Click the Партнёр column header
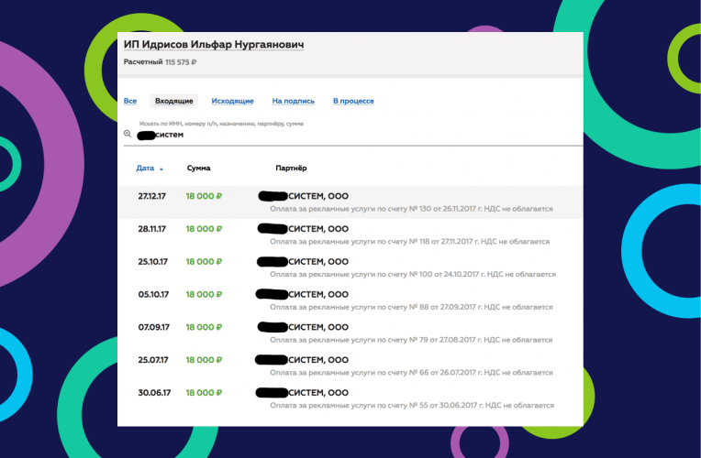The image size is (701, 458). [291, 168]
